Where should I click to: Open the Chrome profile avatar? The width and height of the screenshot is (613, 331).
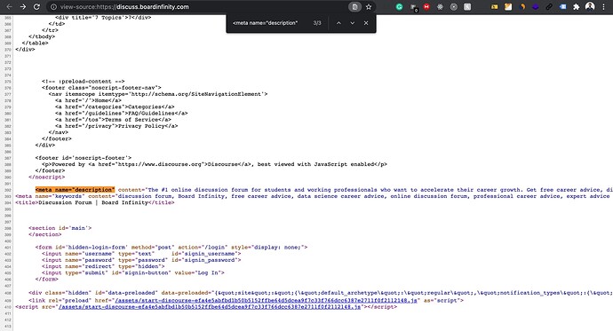[590, 6]
